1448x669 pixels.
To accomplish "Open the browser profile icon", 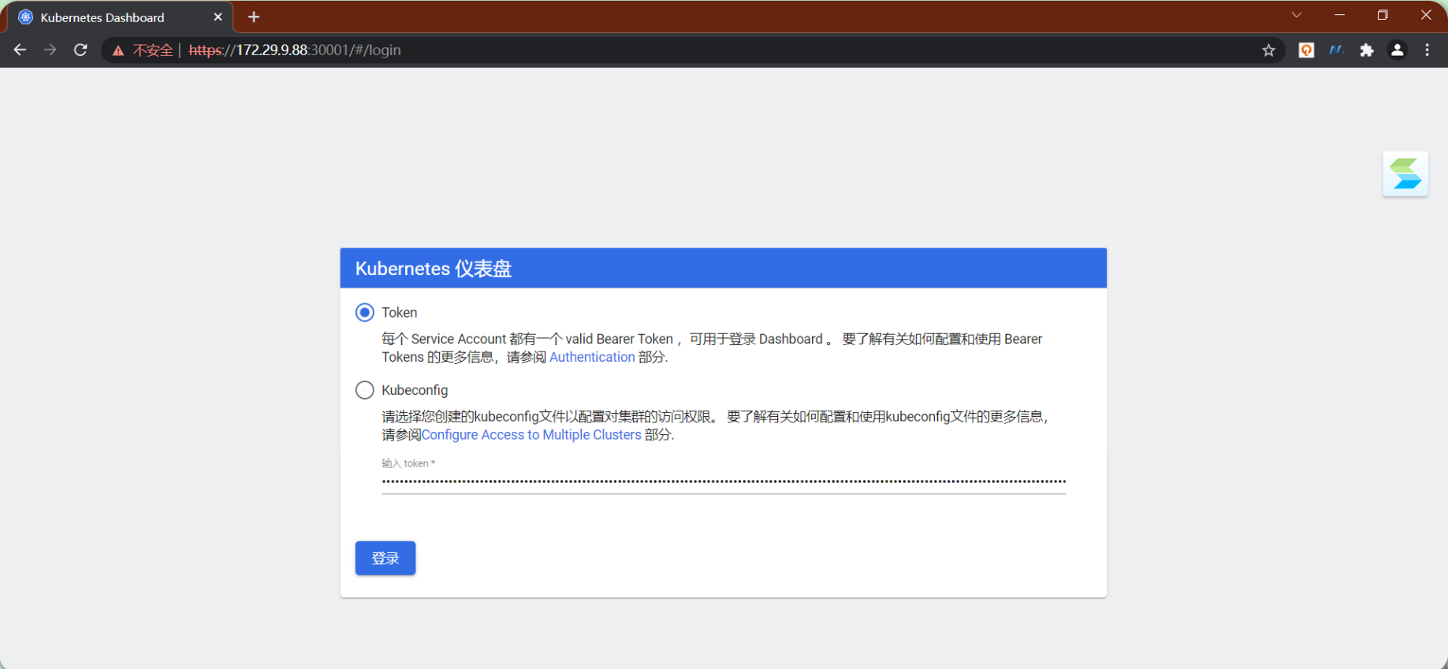I will click(x=1397, y=50).
